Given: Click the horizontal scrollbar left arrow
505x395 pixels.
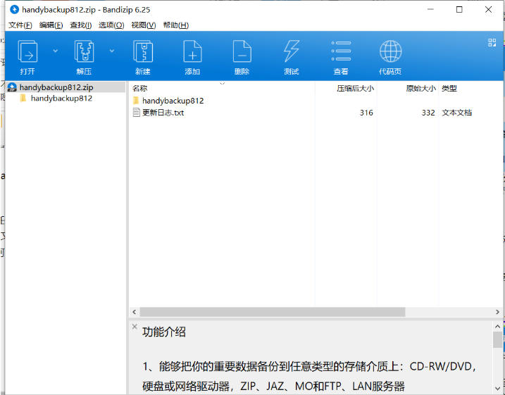Looking at the screenshot, I should (x=135, y=312).
